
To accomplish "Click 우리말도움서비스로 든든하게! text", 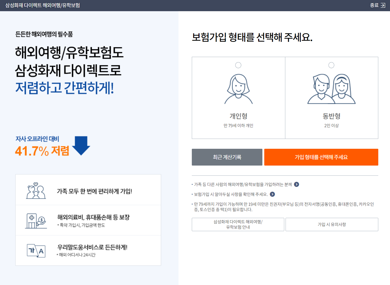I will pyautogui.click(x=92, y=247).
